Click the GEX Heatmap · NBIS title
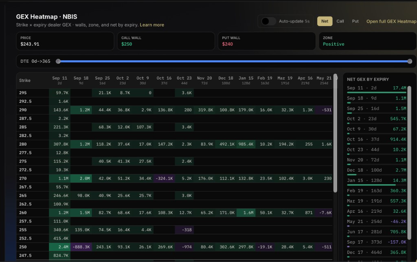The image size is (417, 262). (x=46, y=17)
